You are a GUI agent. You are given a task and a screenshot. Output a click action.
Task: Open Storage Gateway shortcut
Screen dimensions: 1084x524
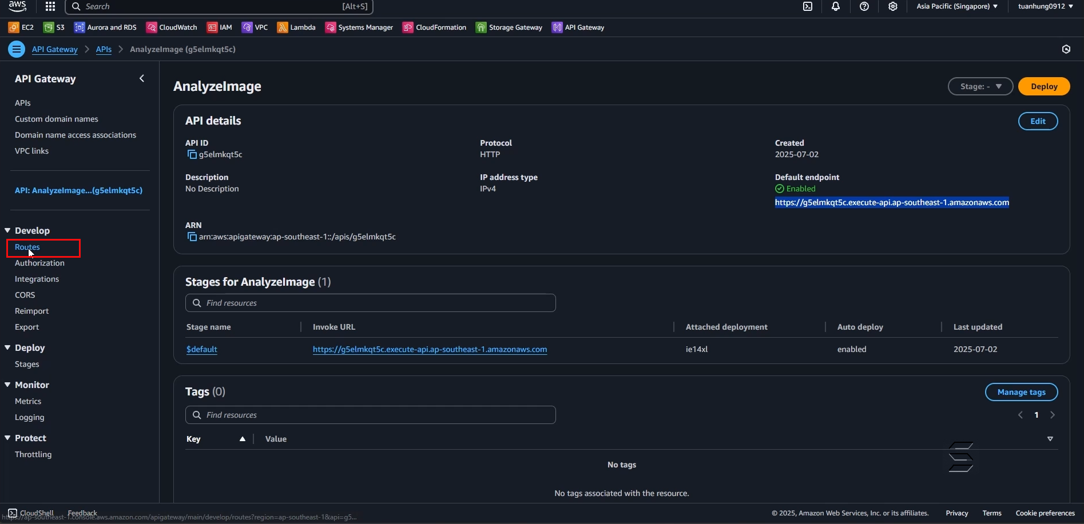pyautogui.click(x=509, y=27)
